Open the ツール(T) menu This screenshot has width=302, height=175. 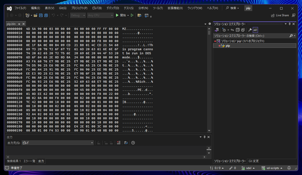pyautogui.click(x=158, y=8)
